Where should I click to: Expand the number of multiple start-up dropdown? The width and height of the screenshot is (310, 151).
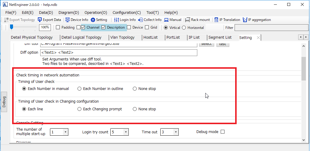[65, 132]
